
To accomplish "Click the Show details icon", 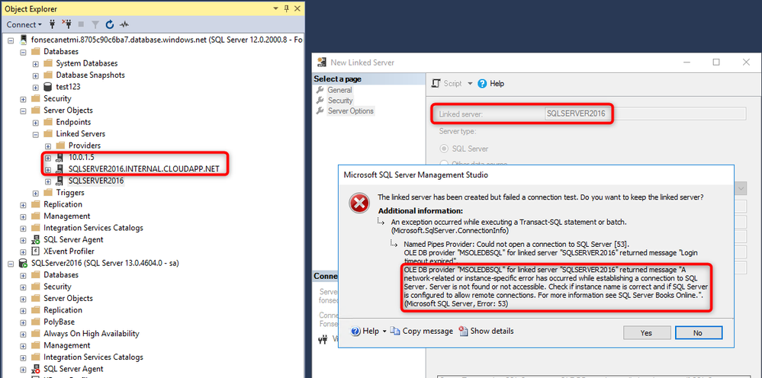I will coord(463,331).
